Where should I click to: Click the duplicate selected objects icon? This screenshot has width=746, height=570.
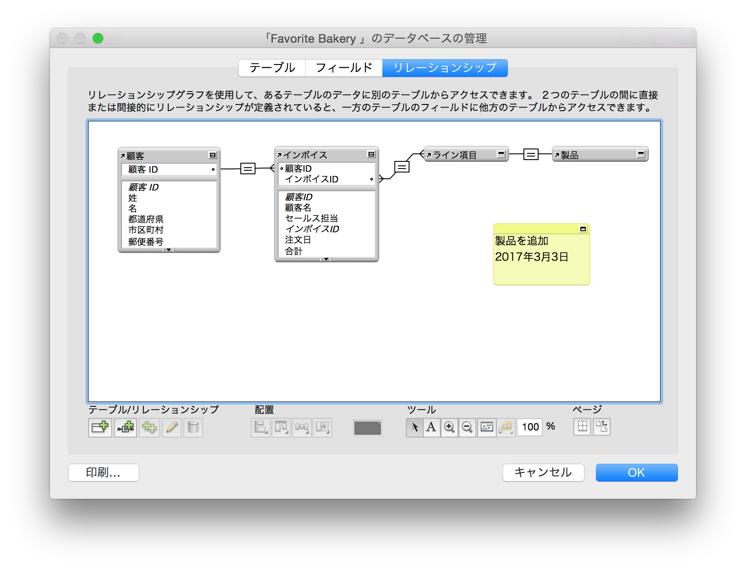150,428
